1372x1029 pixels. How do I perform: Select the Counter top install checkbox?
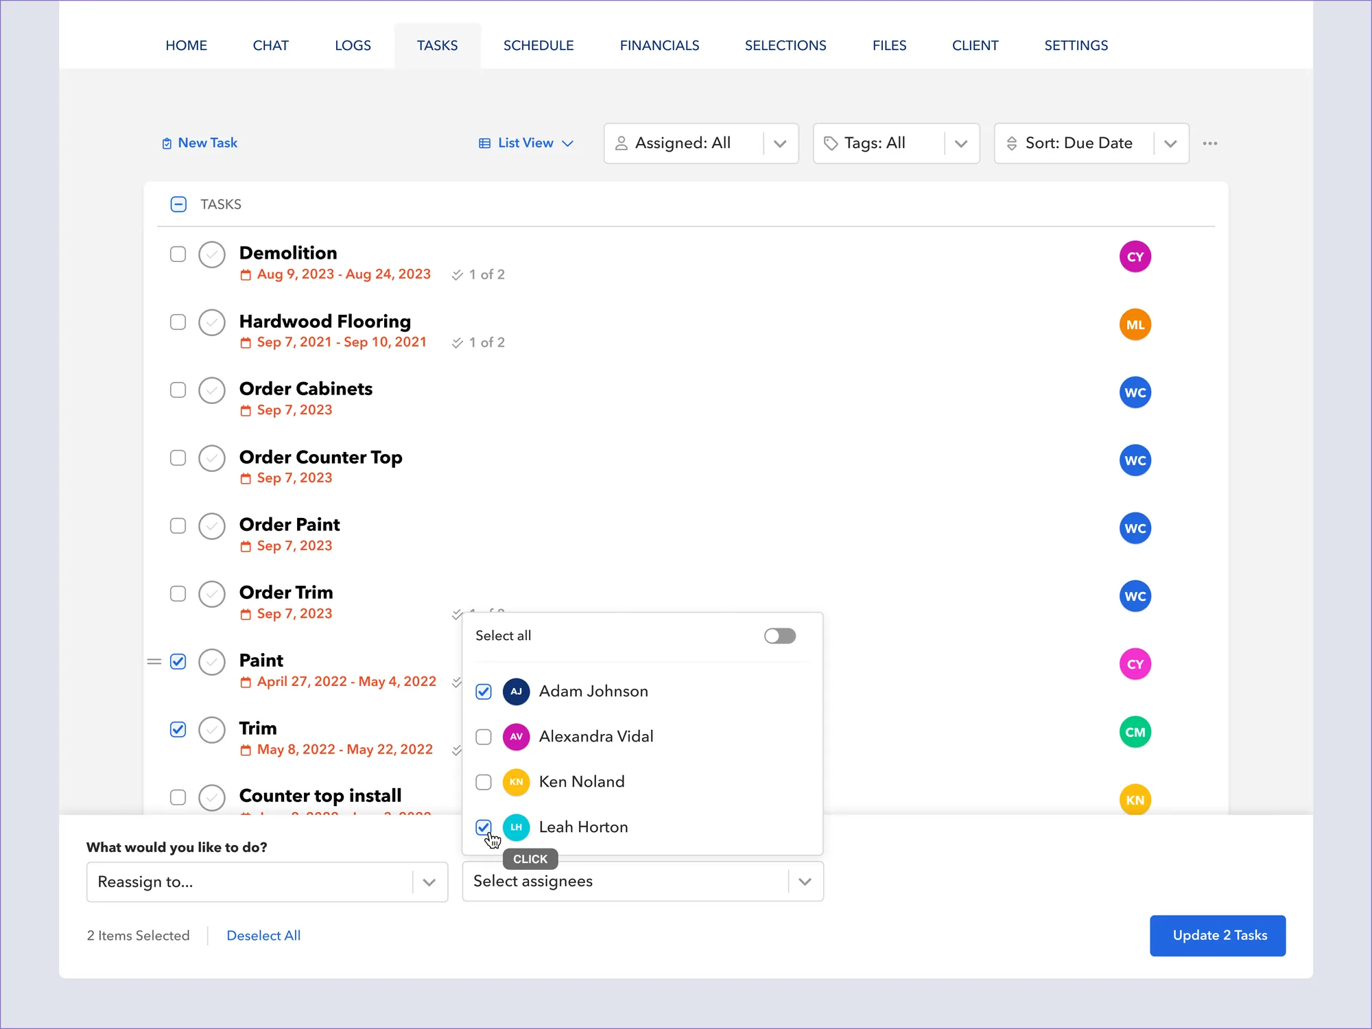point(178,798)
